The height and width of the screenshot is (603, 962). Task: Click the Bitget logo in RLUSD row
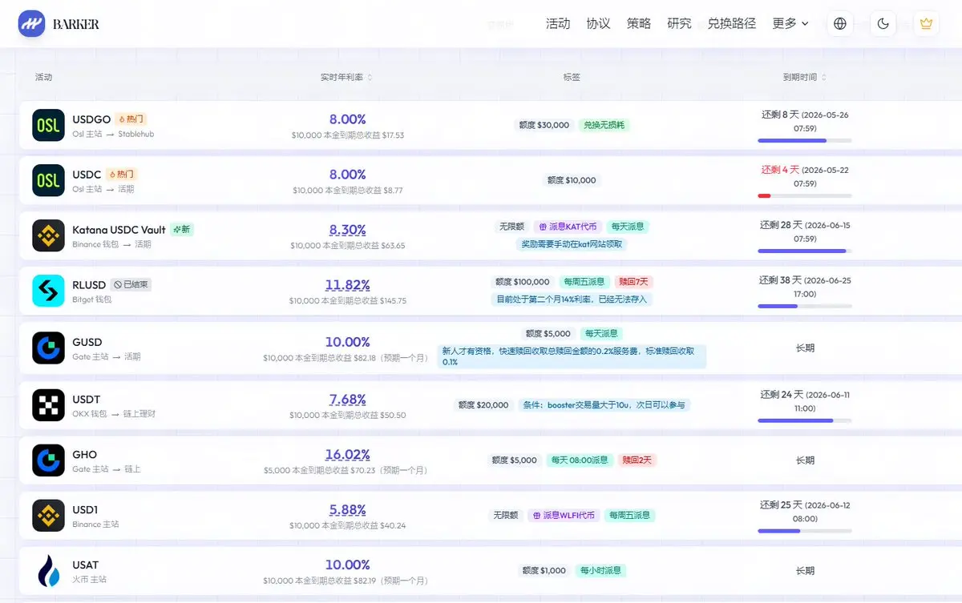tap(48, 291)
